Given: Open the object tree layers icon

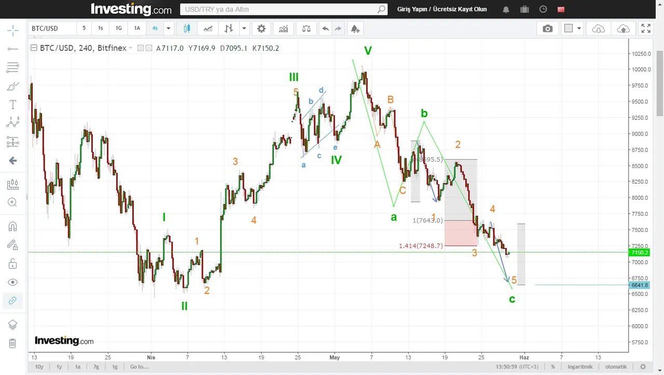Looking at the screenshot, I should pos(12,325).
